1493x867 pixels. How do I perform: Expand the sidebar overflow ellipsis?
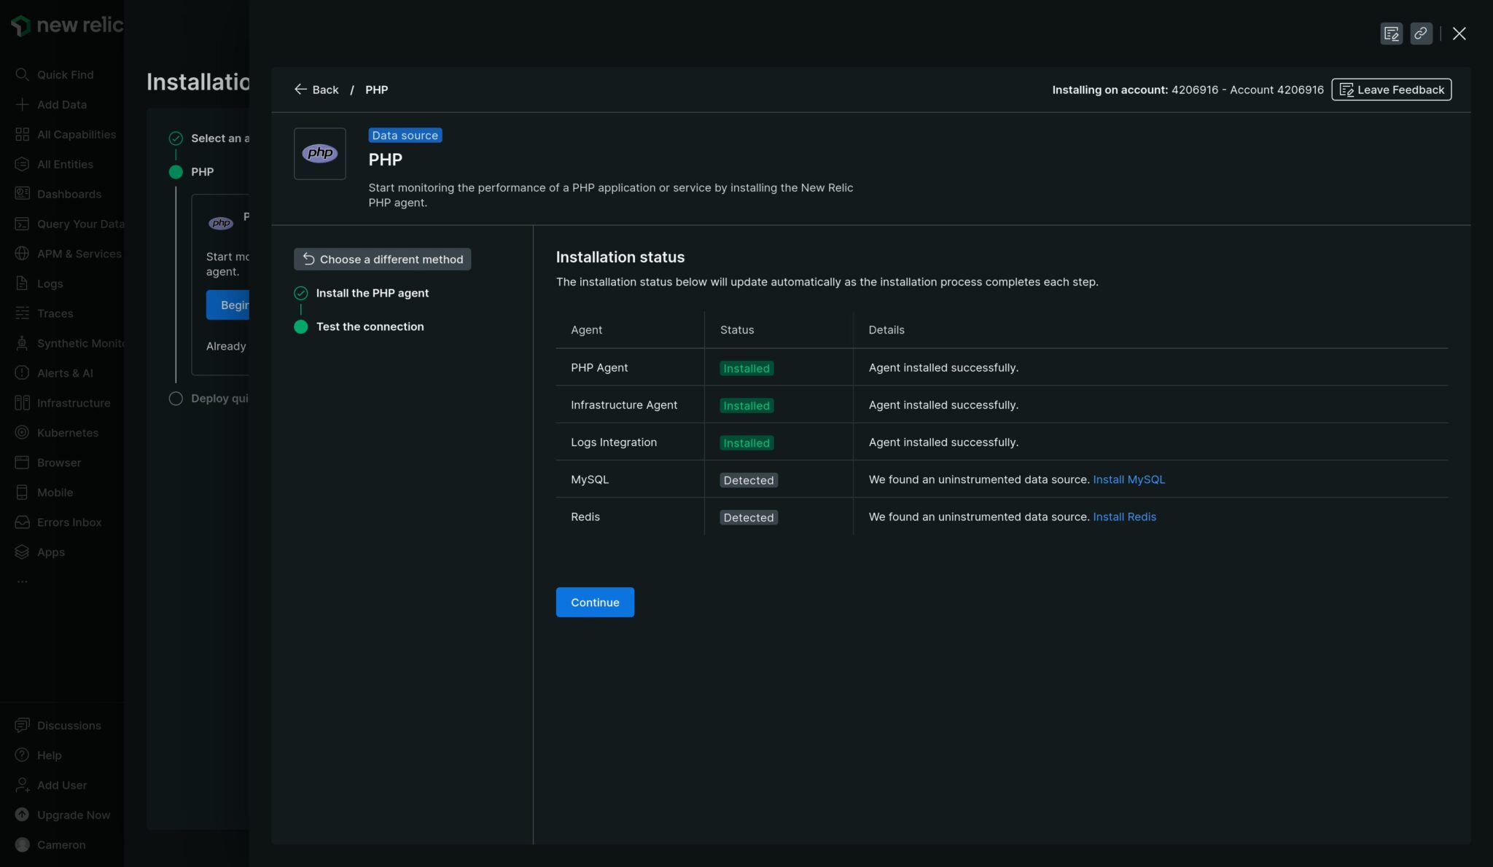pyautogui.click(x=23, y=580)
